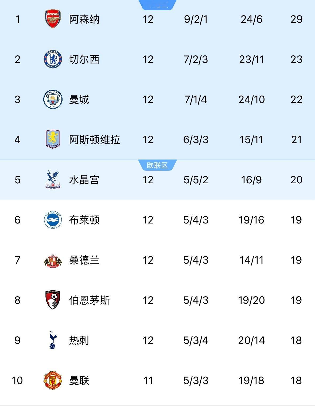Tap the Aston Villa crest

(53, 139)
